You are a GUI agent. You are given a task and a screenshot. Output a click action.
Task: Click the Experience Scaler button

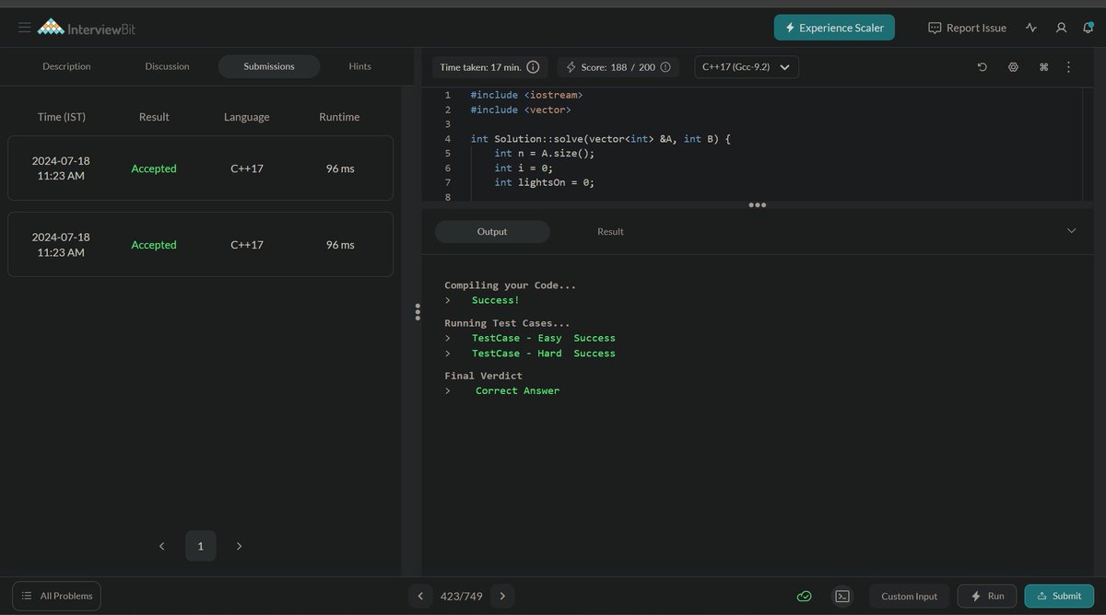[x=834, y=28]
